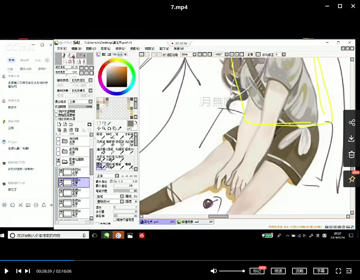Screen dimensions: 360x280
Task: Click the share icon on the right sidebar
Action: point(352,123)
